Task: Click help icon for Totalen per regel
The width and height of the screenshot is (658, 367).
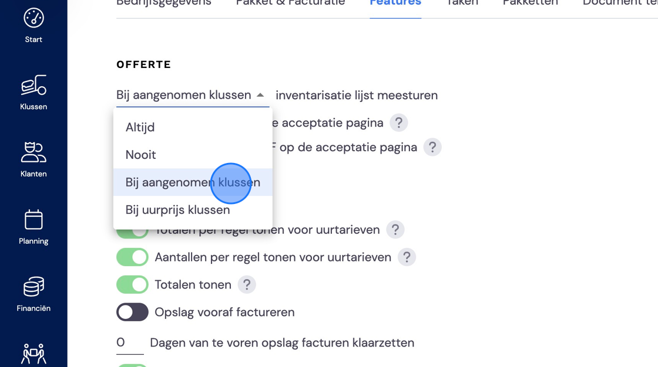Action: [x=395, y=230]
